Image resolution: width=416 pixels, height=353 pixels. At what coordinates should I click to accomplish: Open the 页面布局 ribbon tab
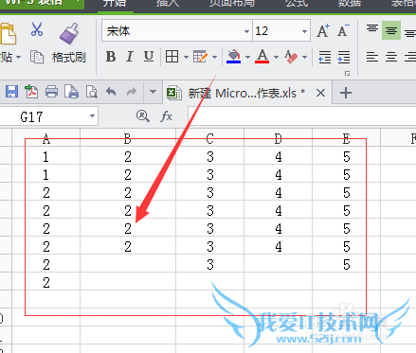tap(232, 3)
